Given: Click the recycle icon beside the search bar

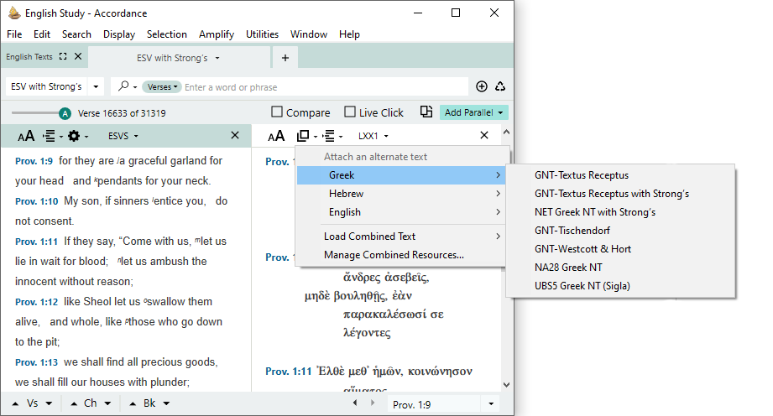Looking at the screenshot, I should coord(500,86).
